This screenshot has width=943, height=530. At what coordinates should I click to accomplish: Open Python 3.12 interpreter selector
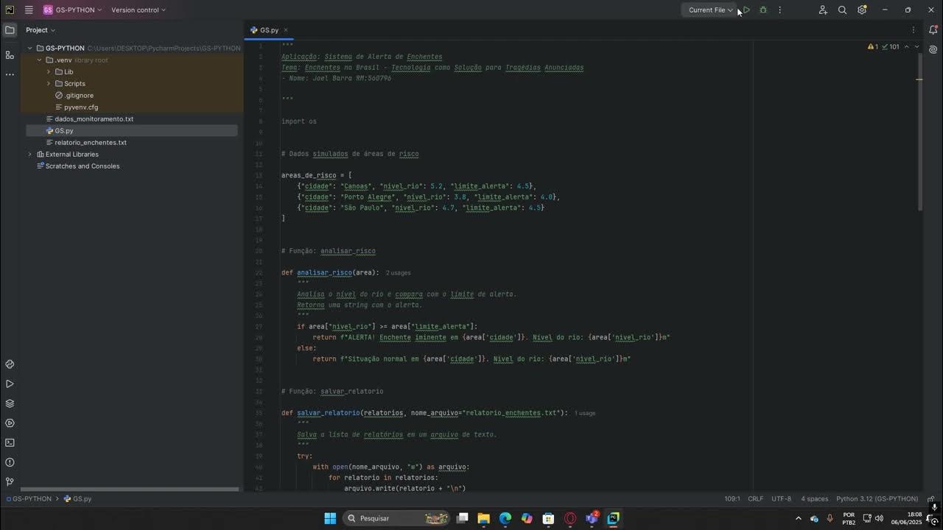pos(877,498)
